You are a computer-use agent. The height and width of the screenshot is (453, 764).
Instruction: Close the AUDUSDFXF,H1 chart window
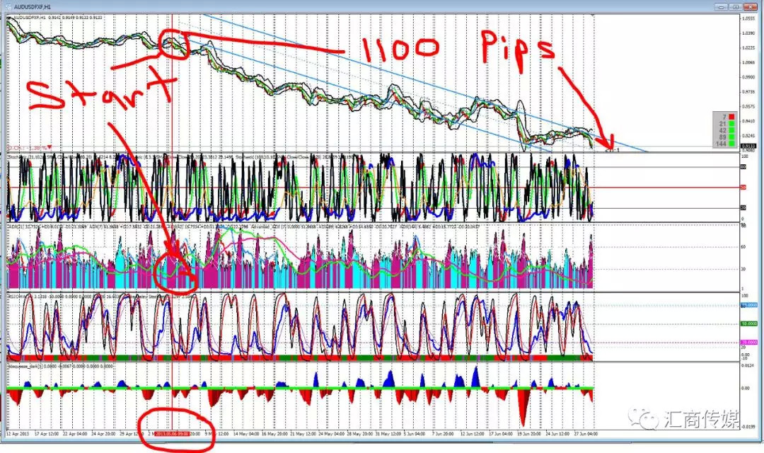coord(749,7)
